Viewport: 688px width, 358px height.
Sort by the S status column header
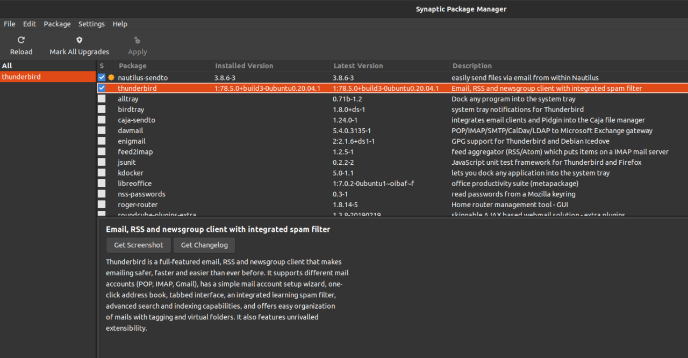[x=102, y=66]
